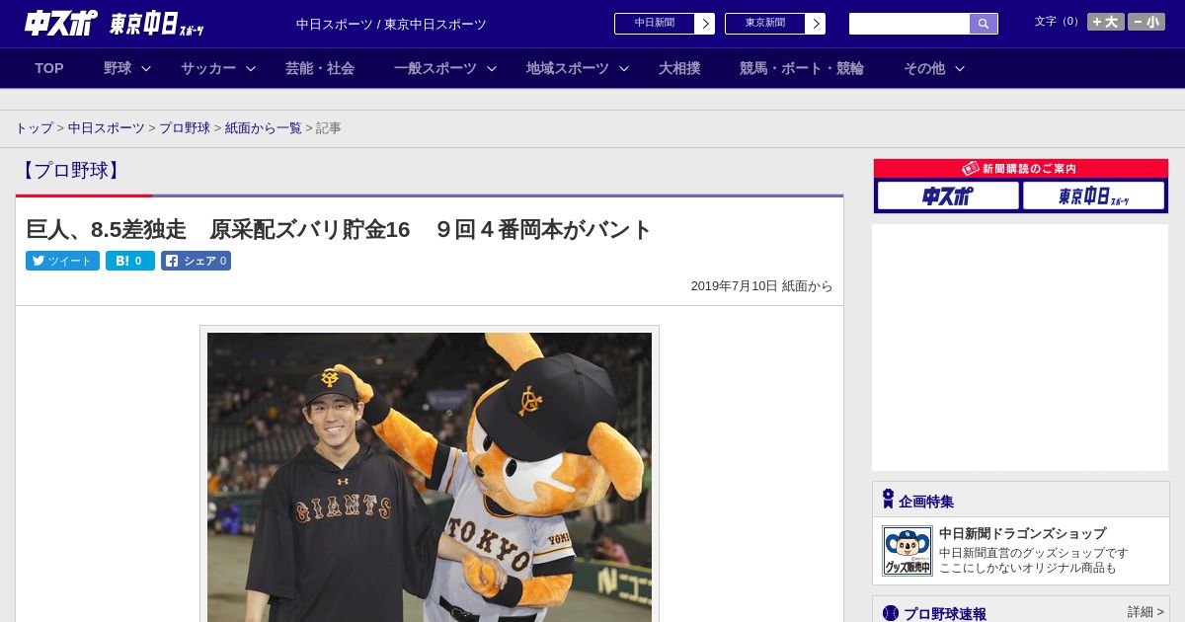The image size is (1185, 622).
Task: Open the 一般スポーツ navigation menu
Action: pyautogui.click(x=435, y=68)
